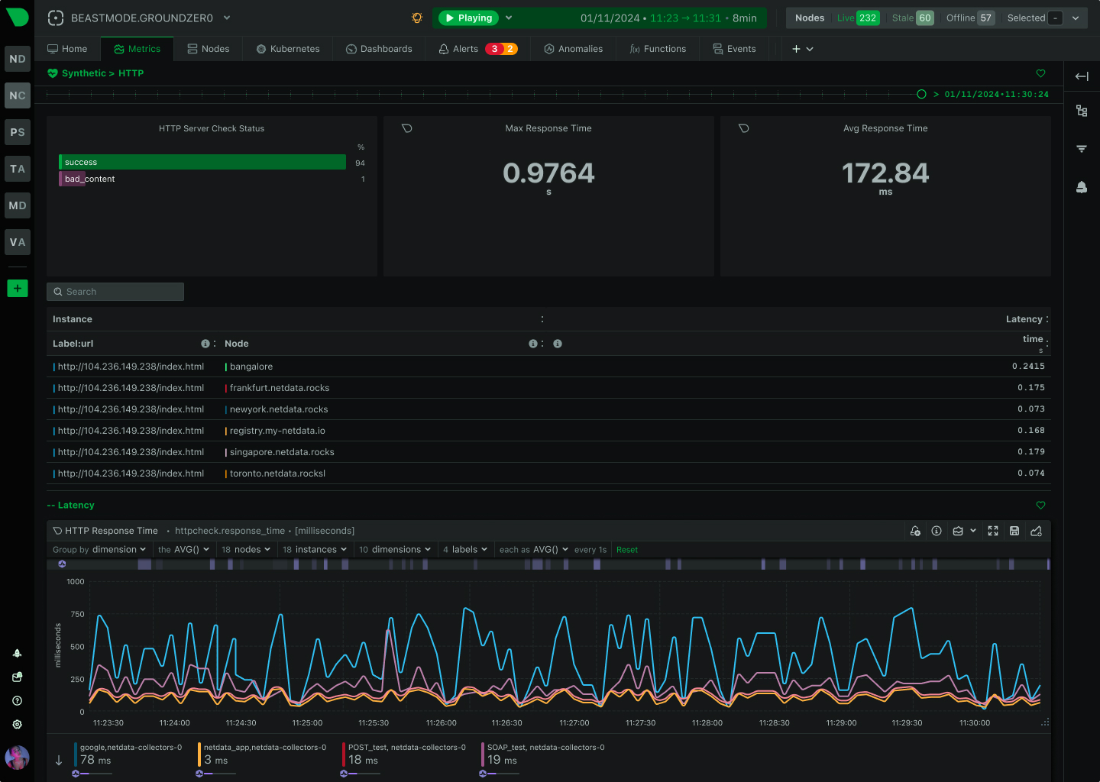This screenshot has height=782, width=1100.
Task: Save the HTTP Response Time chart
Action: tap(1014, 531)
